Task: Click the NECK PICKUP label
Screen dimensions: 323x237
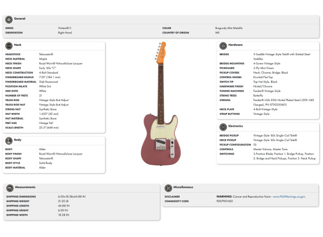Action: [x=228, y=140]
